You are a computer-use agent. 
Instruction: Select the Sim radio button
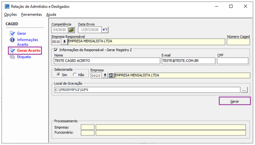(59, 75)
